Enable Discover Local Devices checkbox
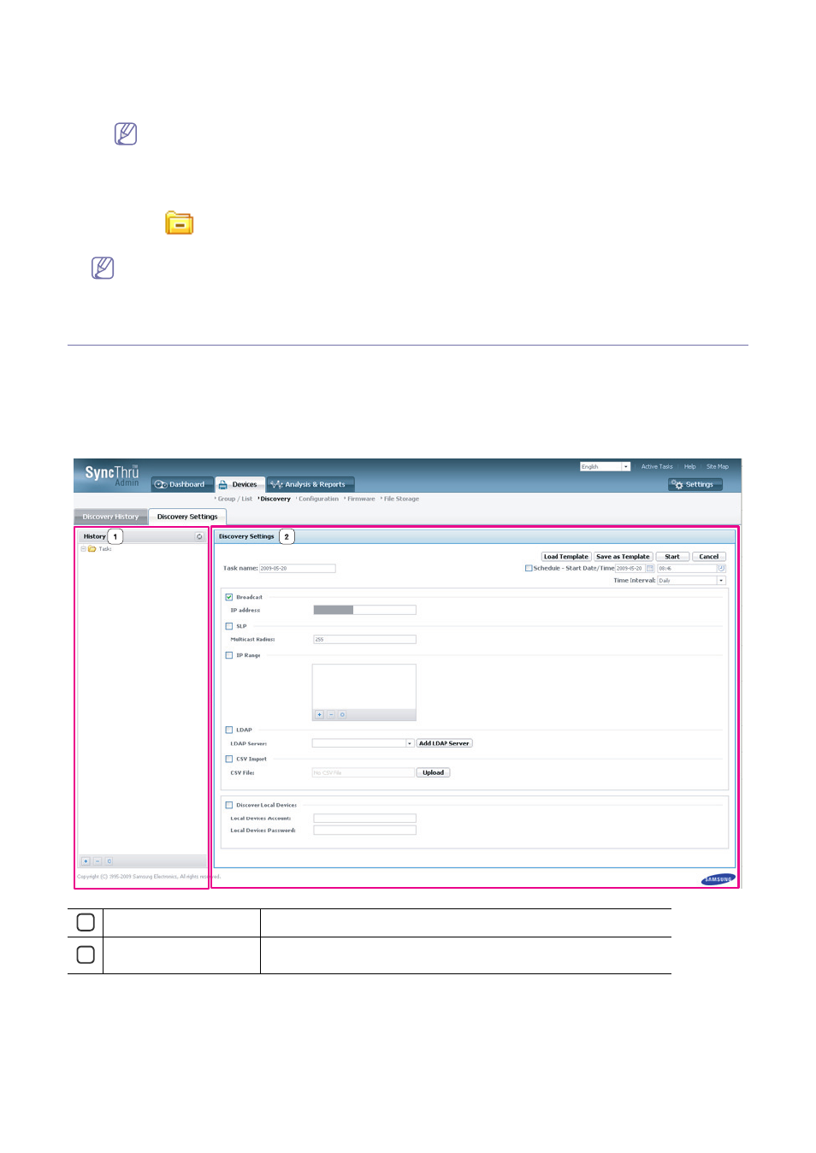Image resolution: width=816 pixels, height=1153 pixels. point(229,805)
